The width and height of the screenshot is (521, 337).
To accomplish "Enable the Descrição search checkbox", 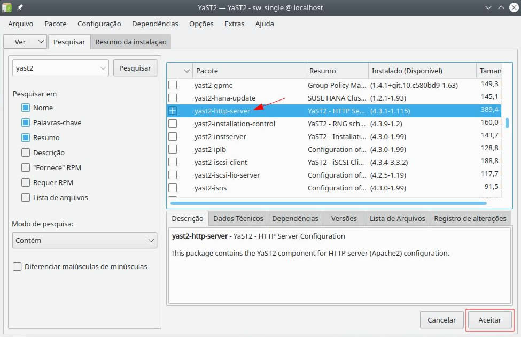I will [26, 152].
